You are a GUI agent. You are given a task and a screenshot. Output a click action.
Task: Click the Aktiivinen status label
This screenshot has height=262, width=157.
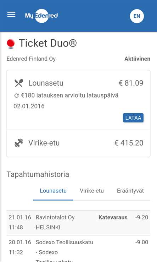(137, 59)
